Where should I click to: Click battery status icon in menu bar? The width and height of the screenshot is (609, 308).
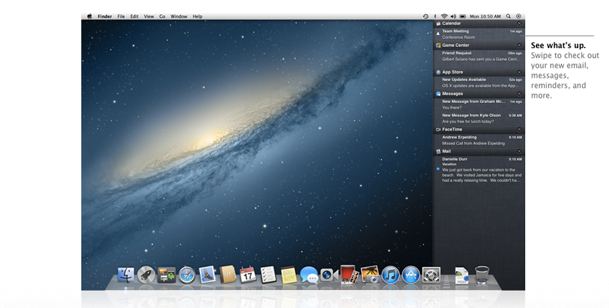[463, 16]
